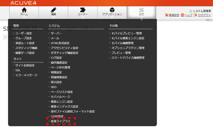Open the SEO settings entry

click(54, 87)
